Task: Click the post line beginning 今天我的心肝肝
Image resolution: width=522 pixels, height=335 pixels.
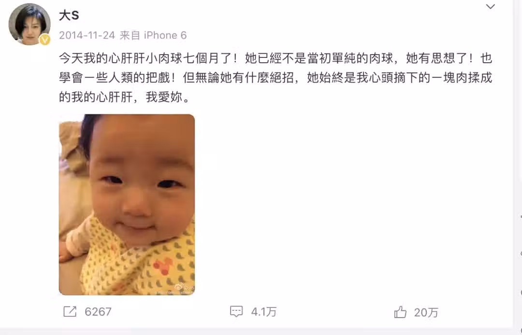Action: coord(275,58)
